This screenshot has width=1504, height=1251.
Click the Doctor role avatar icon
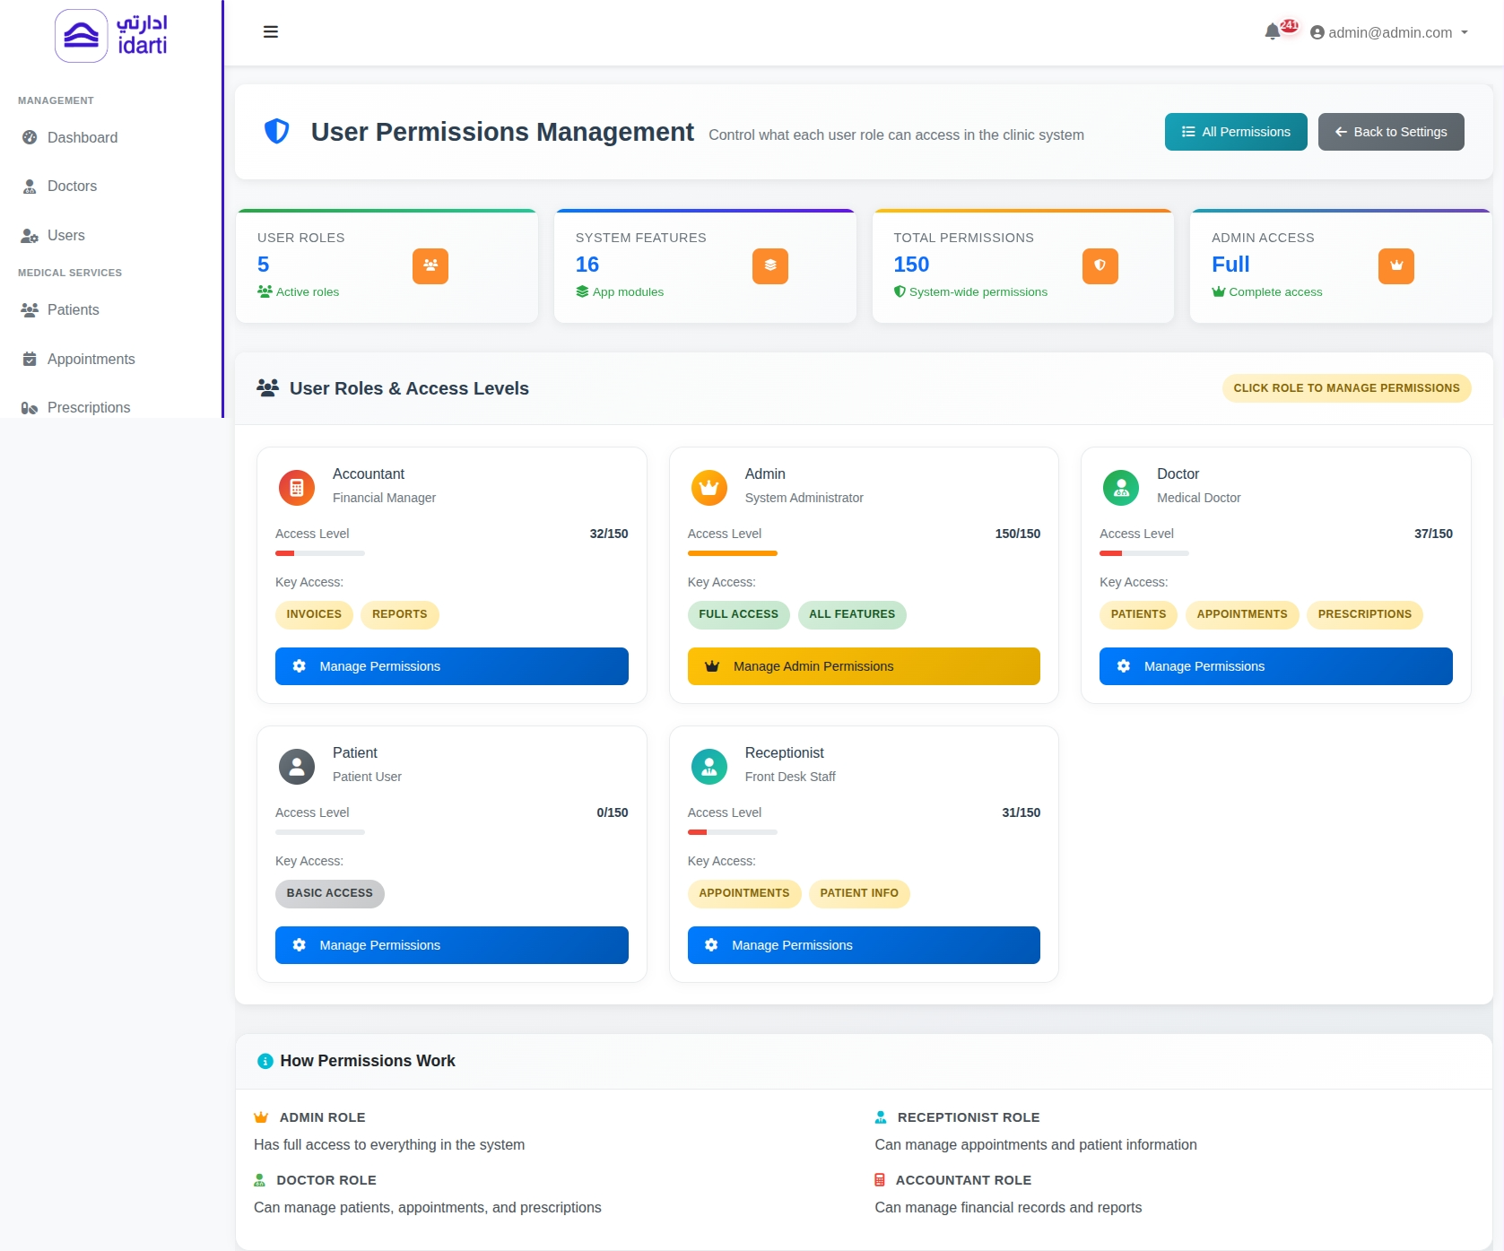[1120, 488]
